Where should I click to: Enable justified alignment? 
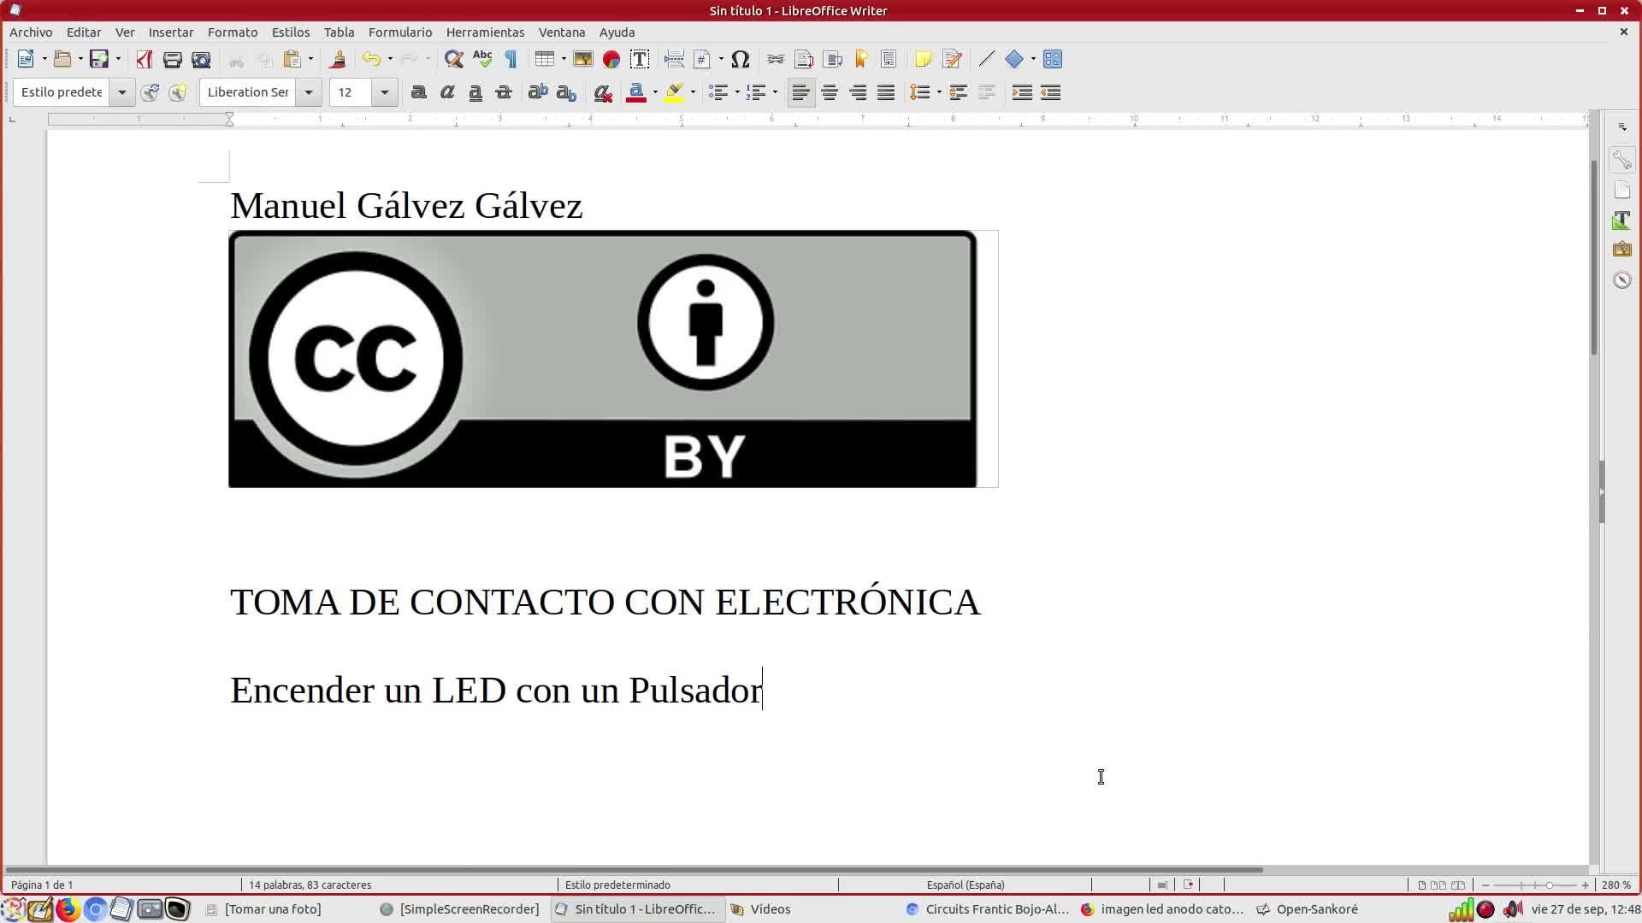click(886, 92)
